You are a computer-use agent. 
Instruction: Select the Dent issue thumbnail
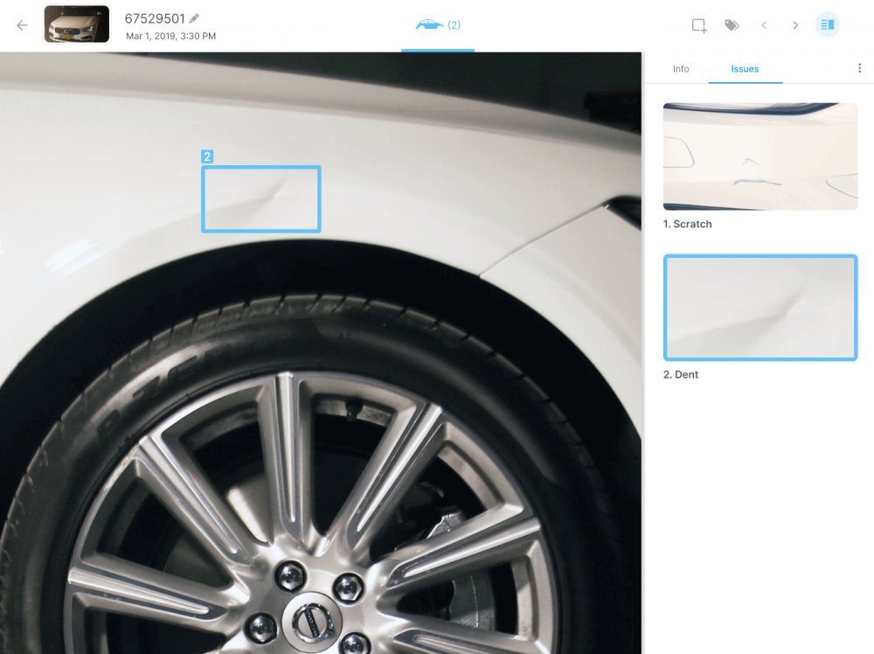(x=760, y=308)
